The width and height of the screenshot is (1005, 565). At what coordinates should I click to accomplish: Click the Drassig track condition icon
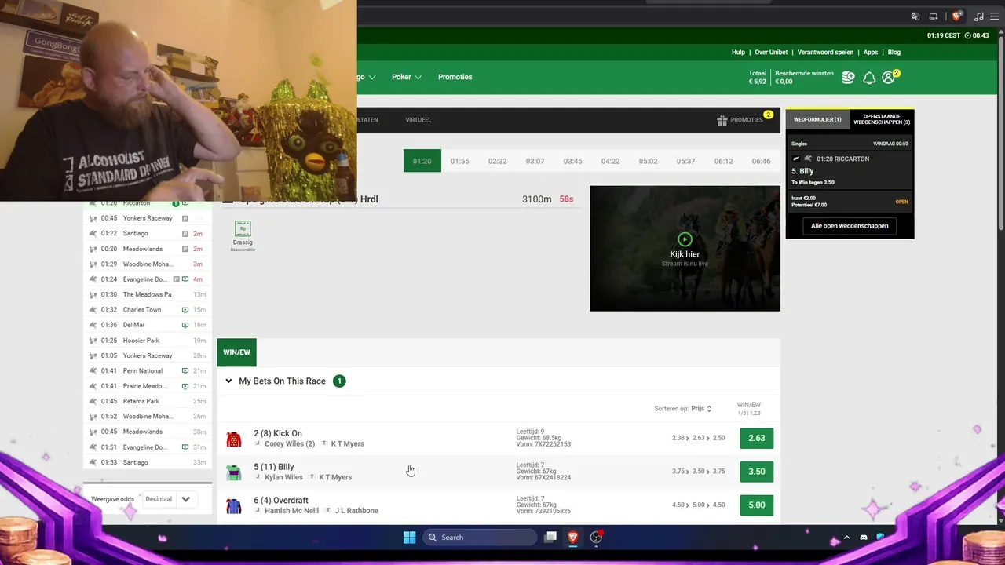click(243, 228)
